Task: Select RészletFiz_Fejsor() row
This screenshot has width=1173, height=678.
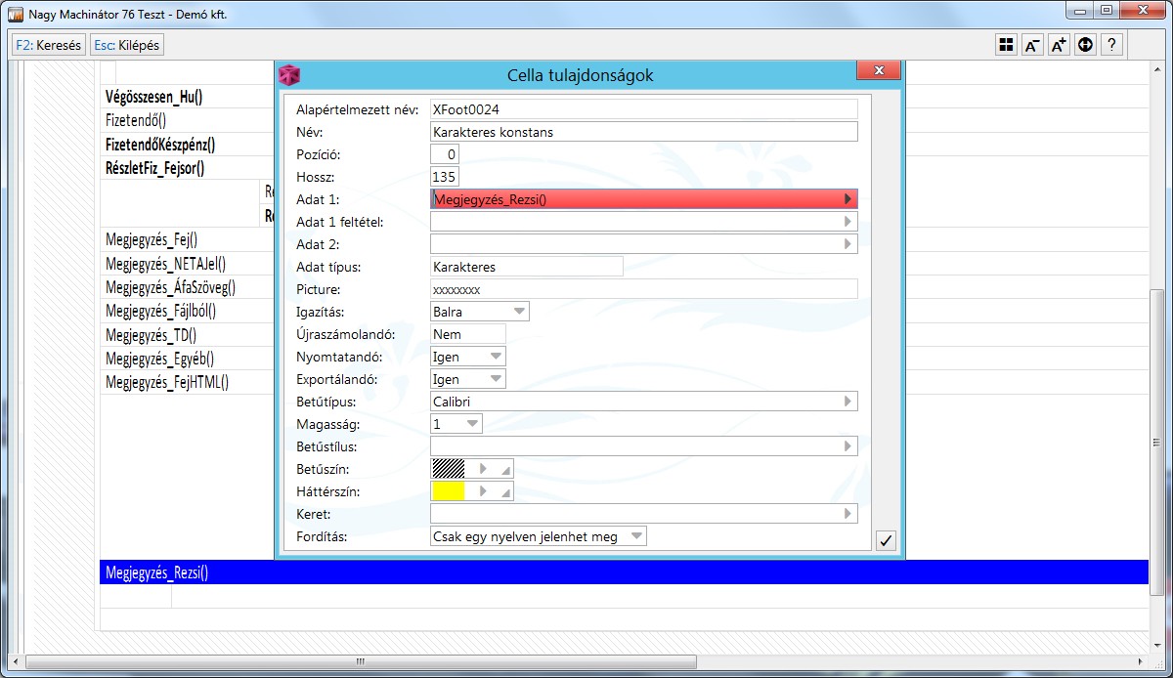Action: [154, 168]
